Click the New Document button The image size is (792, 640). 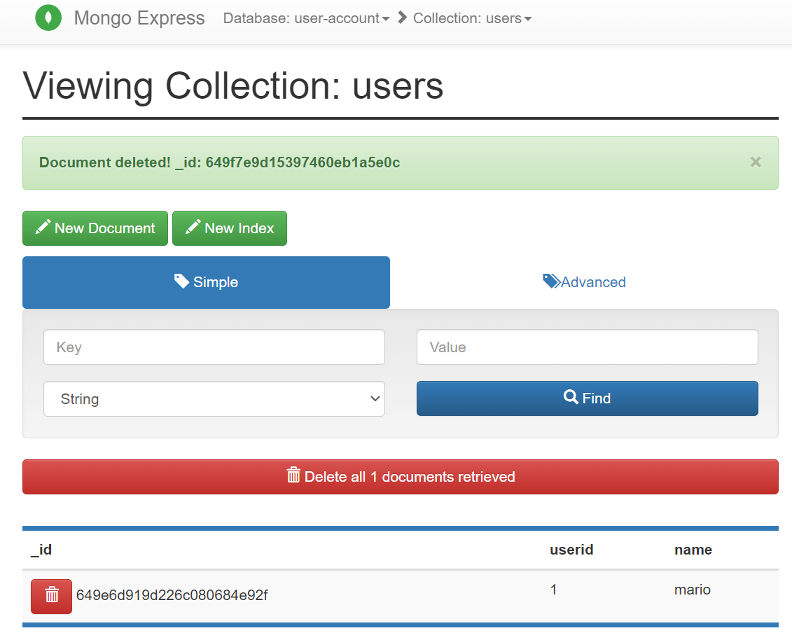pyautogui.click(x=95, y=228)
